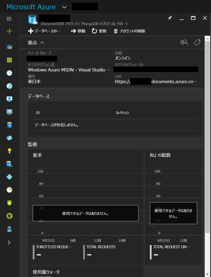The image size is (211, 277).
Task: Open the documents.azure.com URI value
Action: click(156, 81)
